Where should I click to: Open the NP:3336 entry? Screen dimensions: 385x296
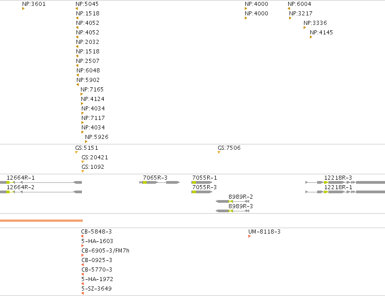[x=315, y=23]
